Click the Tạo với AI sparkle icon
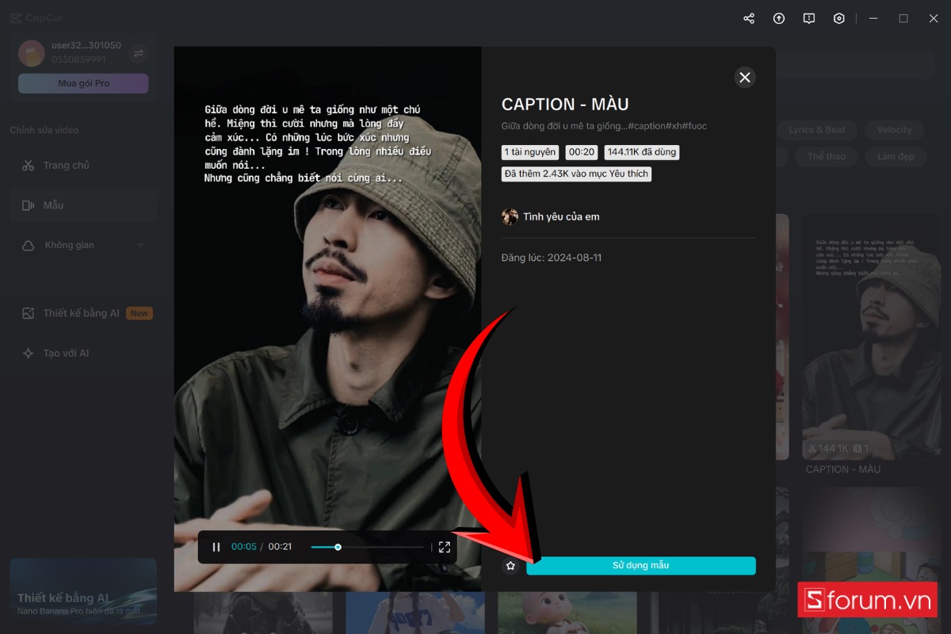Viewport: 951px width, 634px height. [x=29, y=353]
